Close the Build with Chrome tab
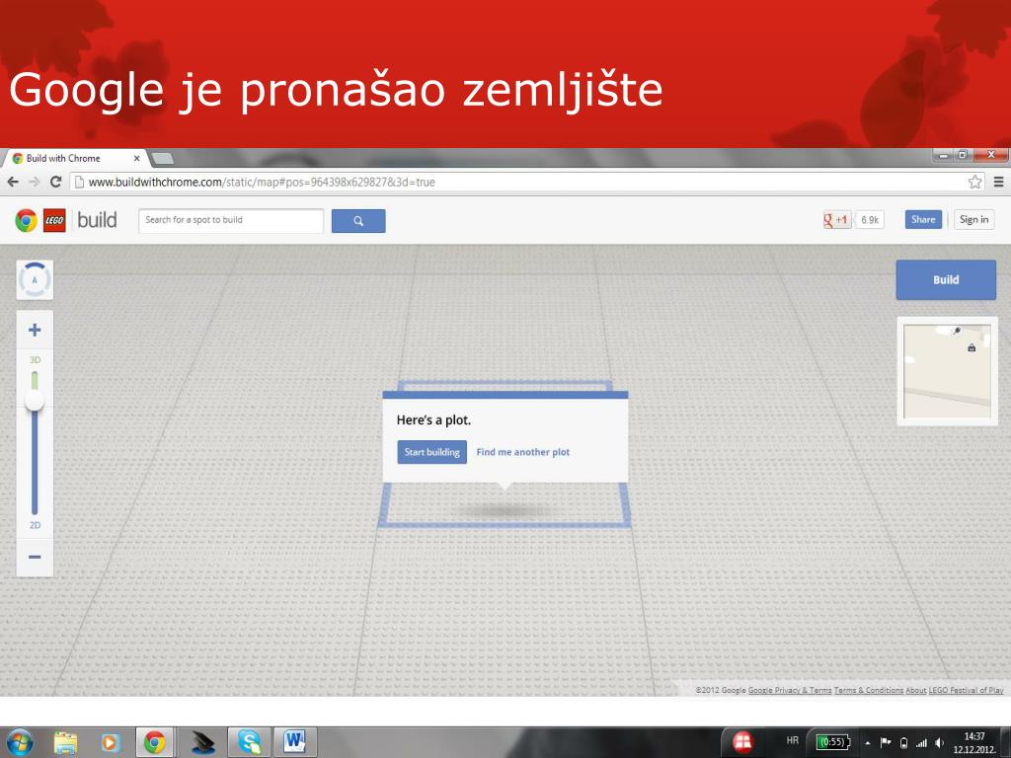The width and height of the screenshot is (1011, 758). (x=136, y=159)
